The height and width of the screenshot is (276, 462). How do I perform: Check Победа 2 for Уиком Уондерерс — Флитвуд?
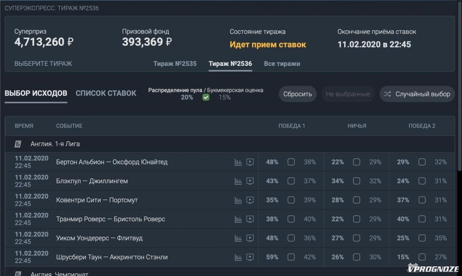422,238
